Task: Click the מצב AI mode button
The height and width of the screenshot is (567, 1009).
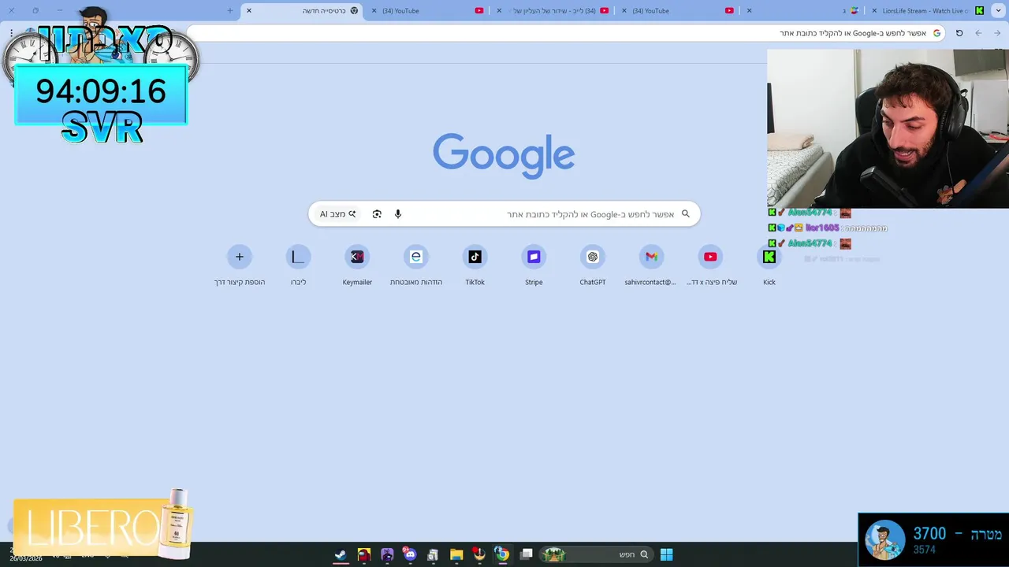Action: click(x=337, y=214)
